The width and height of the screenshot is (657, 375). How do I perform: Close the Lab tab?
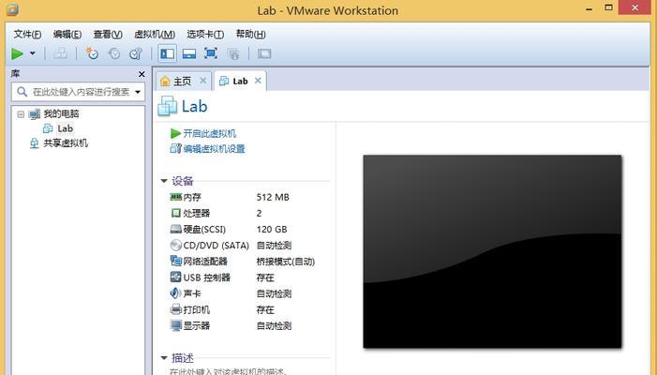tap(258, 81)
